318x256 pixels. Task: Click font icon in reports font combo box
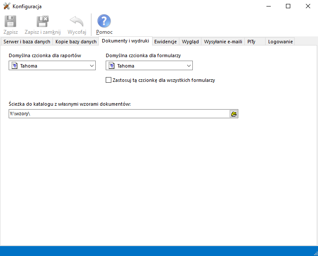[14, 66]
